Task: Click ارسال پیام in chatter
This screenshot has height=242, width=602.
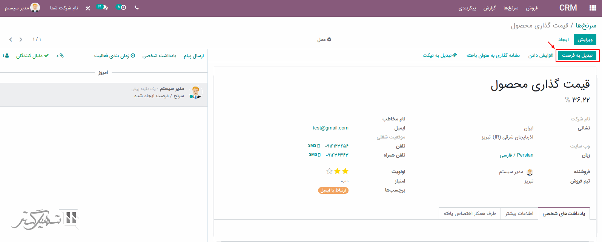Action: point(193,56)
